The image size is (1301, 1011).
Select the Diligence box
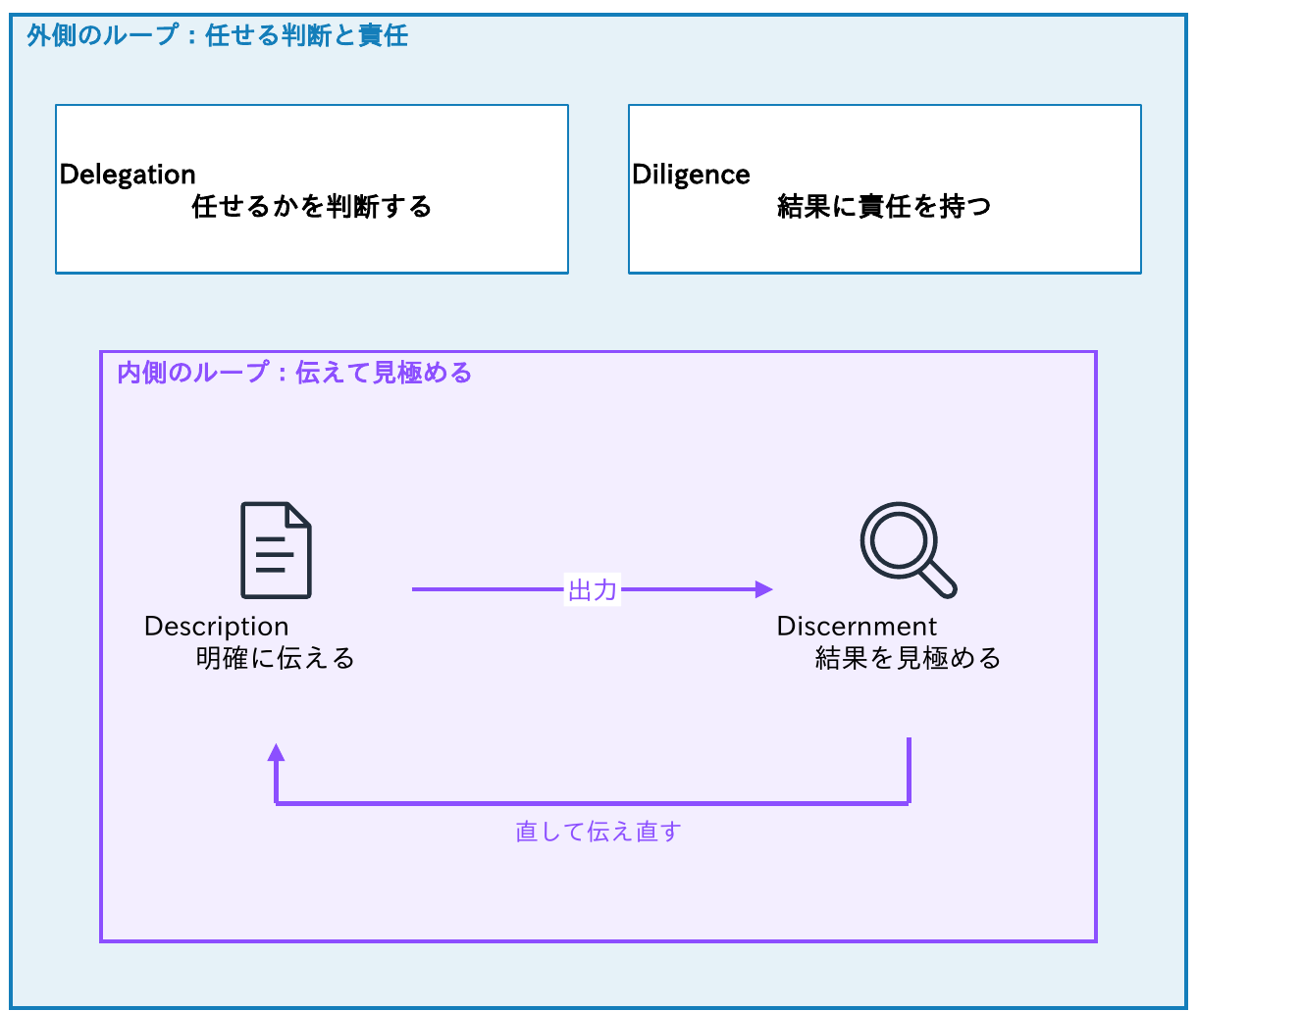(885, 189)
